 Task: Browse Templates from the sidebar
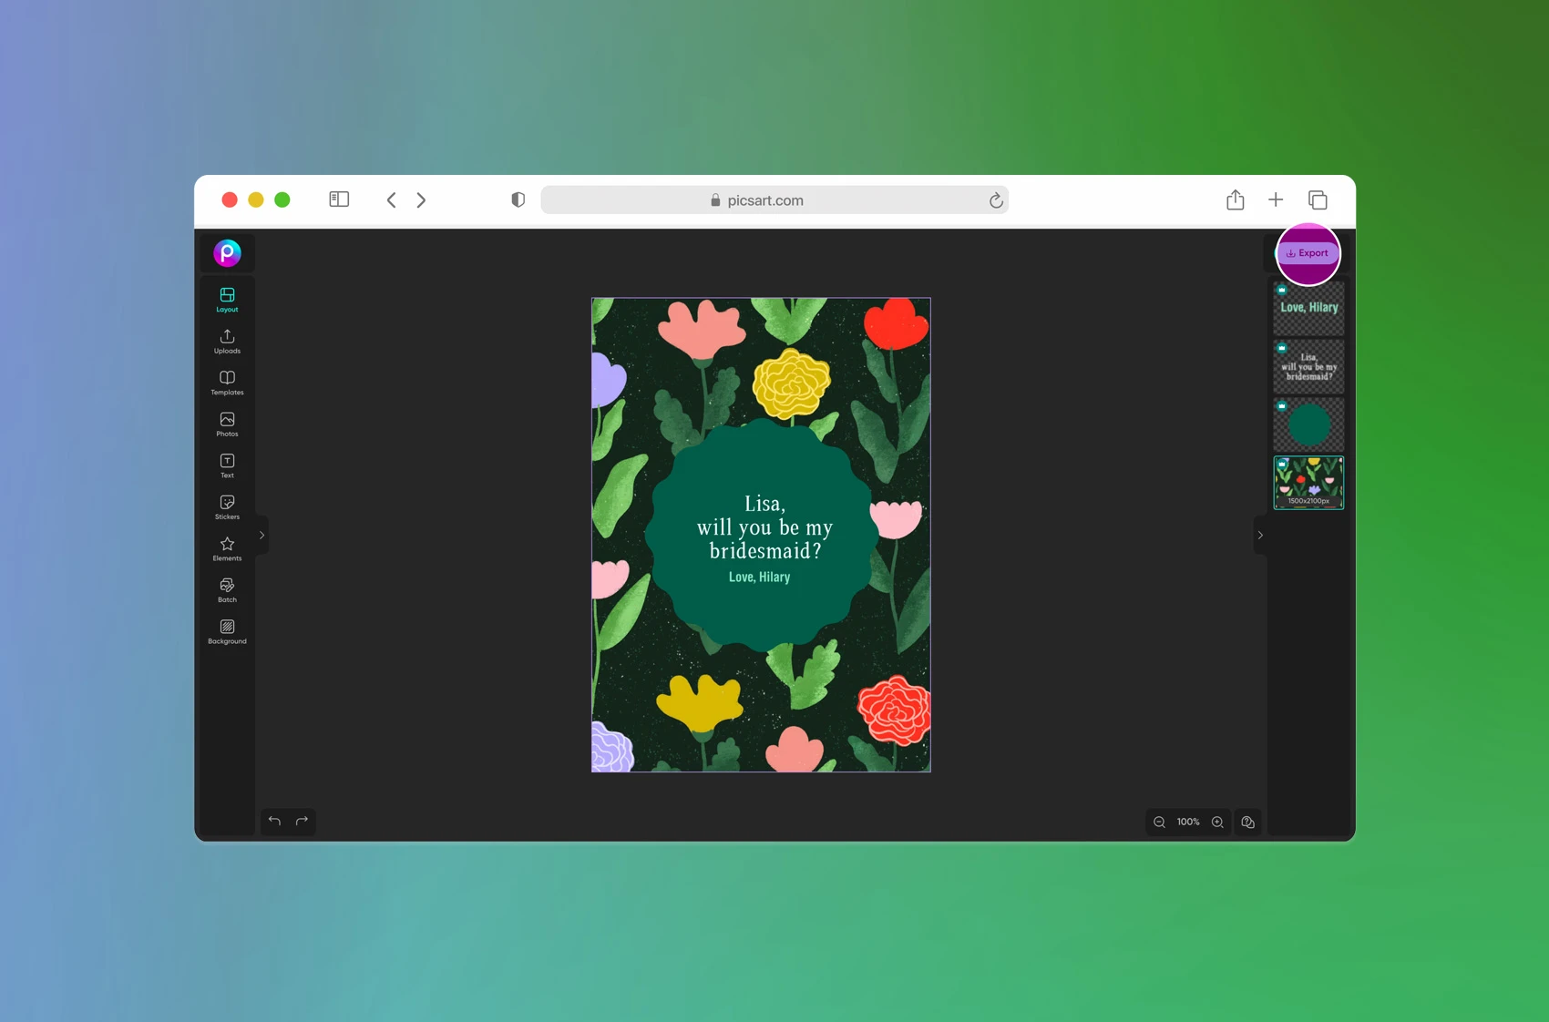tap(226, 382)
